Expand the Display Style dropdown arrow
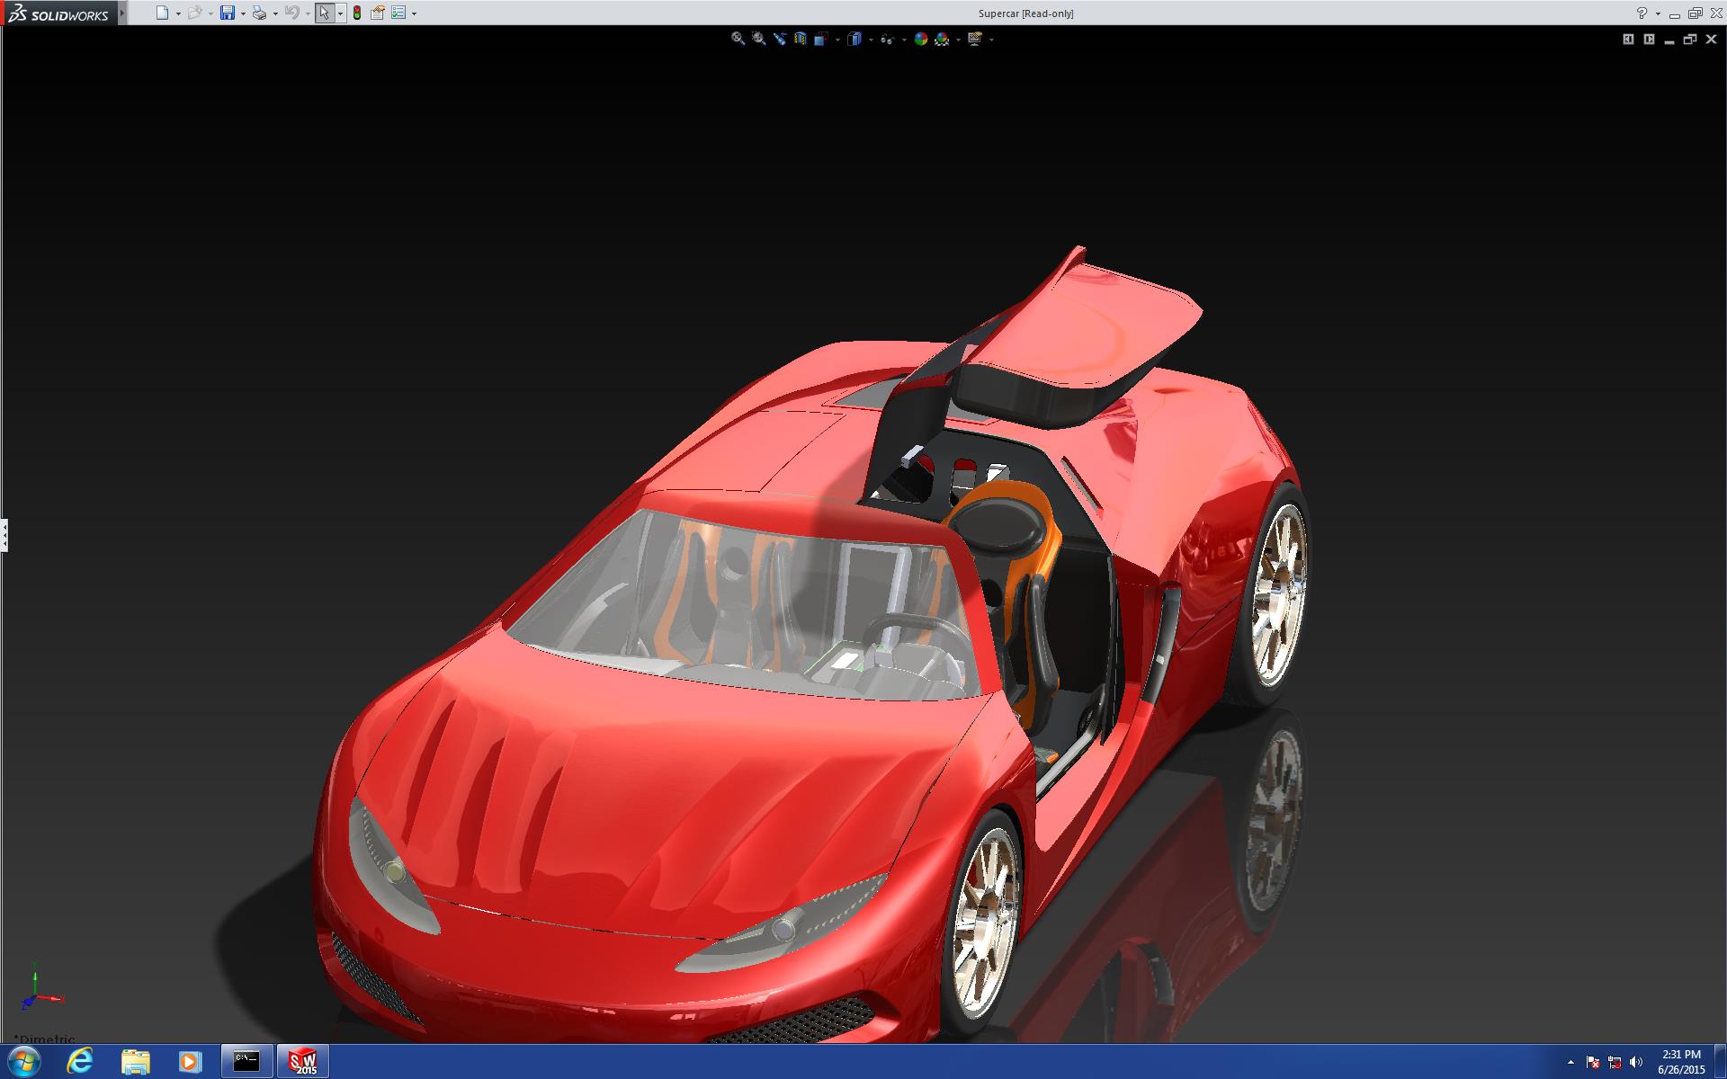 point(871,40)
